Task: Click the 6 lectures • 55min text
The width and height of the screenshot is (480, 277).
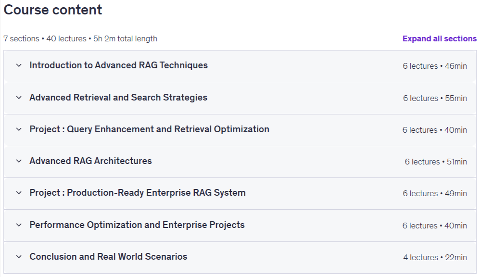Action: [435, 98]
